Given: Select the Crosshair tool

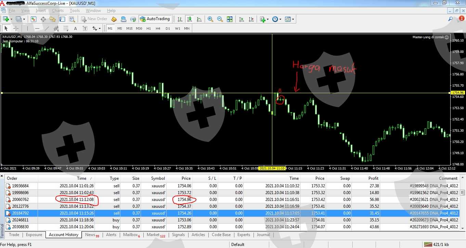Looking at the screenshot, I should 16,28.
